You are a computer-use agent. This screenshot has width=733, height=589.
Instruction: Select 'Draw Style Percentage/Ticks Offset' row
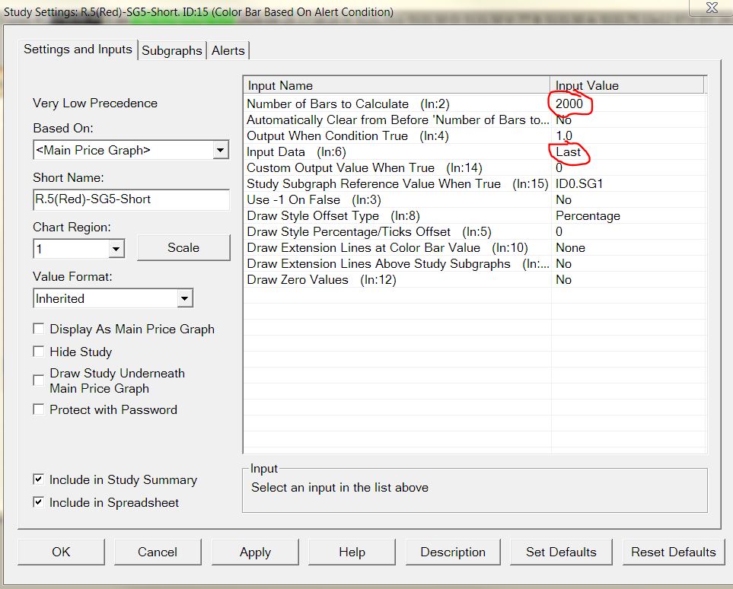[x=474, y=232]
